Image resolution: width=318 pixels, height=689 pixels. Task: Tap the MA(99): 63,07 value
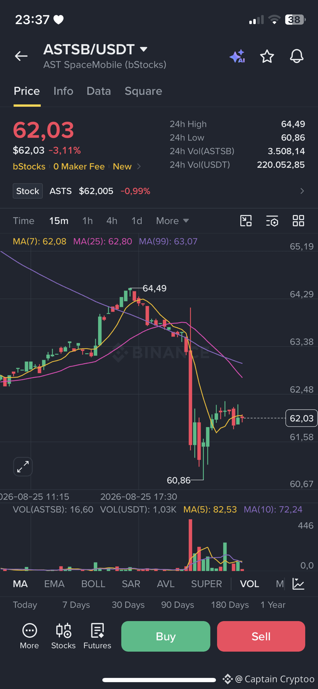(x=168, y=241)
